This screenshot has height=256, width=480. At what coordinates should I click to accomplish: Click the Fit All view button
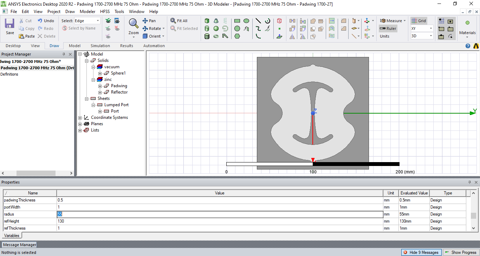click(179, 21)
